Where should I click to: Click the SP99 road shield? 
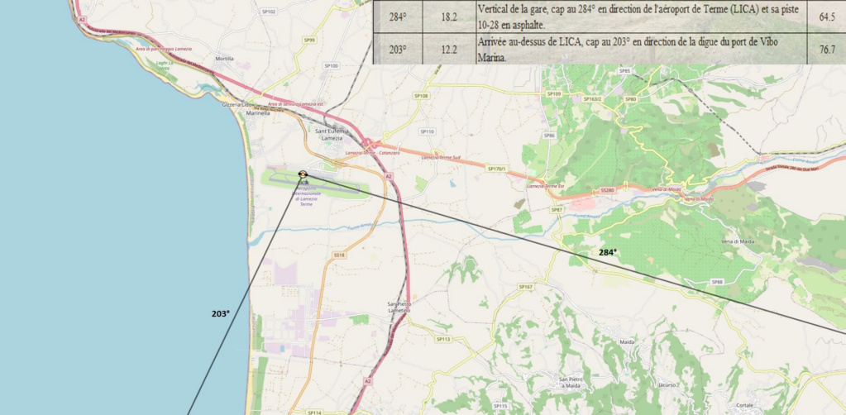point(309,40)
